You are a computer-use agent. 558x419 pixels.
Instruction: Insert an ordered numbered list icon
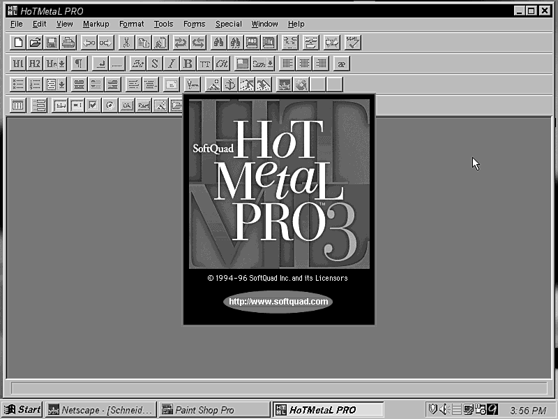click(35, 84)
